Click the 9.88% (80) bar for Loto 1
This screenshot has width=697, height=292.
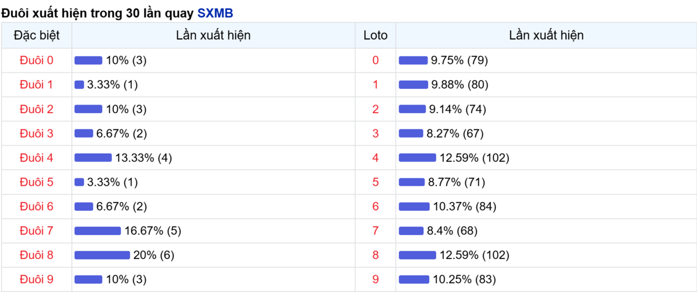(414, 85)
